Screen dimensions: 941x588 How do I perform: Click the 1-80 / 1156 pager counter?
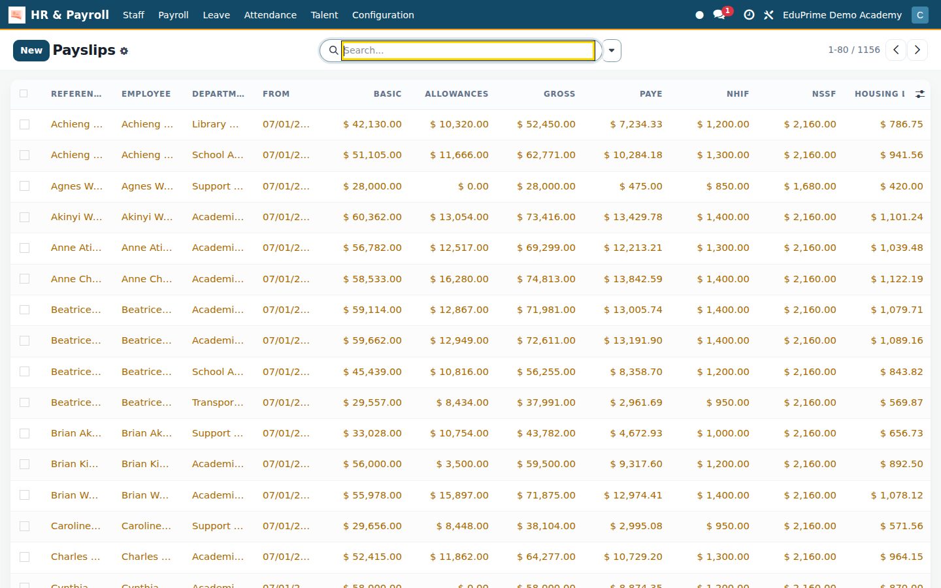click(853, 50)
